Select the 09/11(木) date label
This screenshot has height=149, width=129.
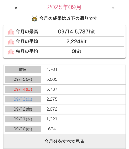(x=23, y=119)
